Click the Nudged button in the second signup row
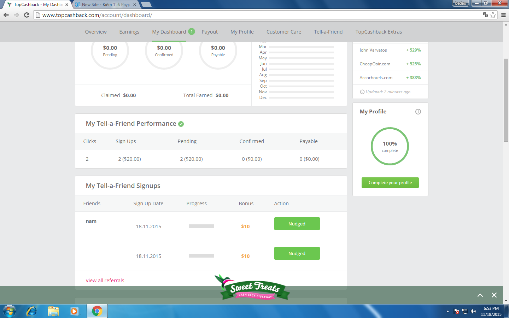This screenshot has width=509, height=318. [297, 253]
